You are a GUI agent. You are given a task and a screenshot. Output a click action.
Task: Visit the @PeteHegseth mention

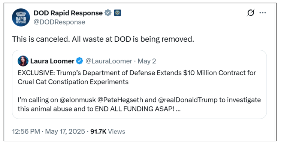point(120,100)
